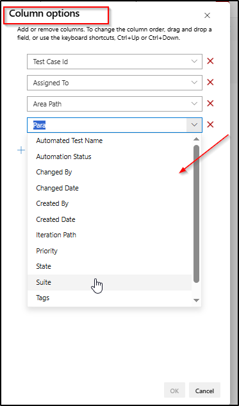Click the list scrollbar up arrow
The width and height of the screenshot is (239, 406).
coord(197,139)
